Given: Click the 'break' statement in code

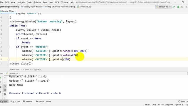Looking at the screenshot, I should (26, 42).
